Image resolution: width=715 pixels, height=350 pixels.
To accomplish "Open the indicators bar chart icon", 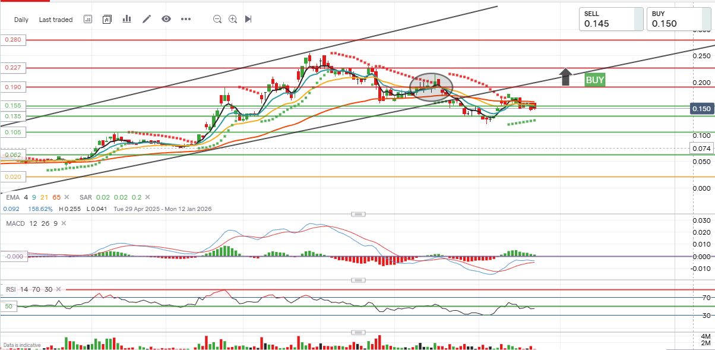I will click(x=126, y=19).
